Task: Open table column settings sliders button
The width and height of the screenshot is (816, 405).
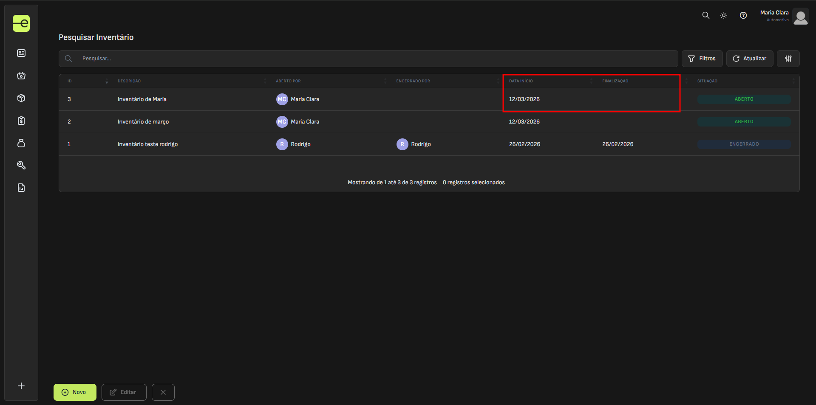Action: [x=788, y=59]
